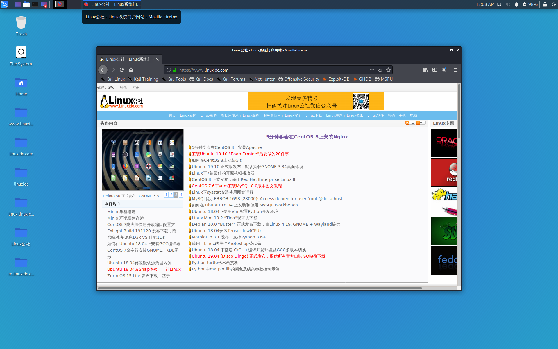Open the Firefox hamburger menu
Image resolution: width=558 pixels, height=349 pixels.
pyautogui.click(x=455, y=70)
